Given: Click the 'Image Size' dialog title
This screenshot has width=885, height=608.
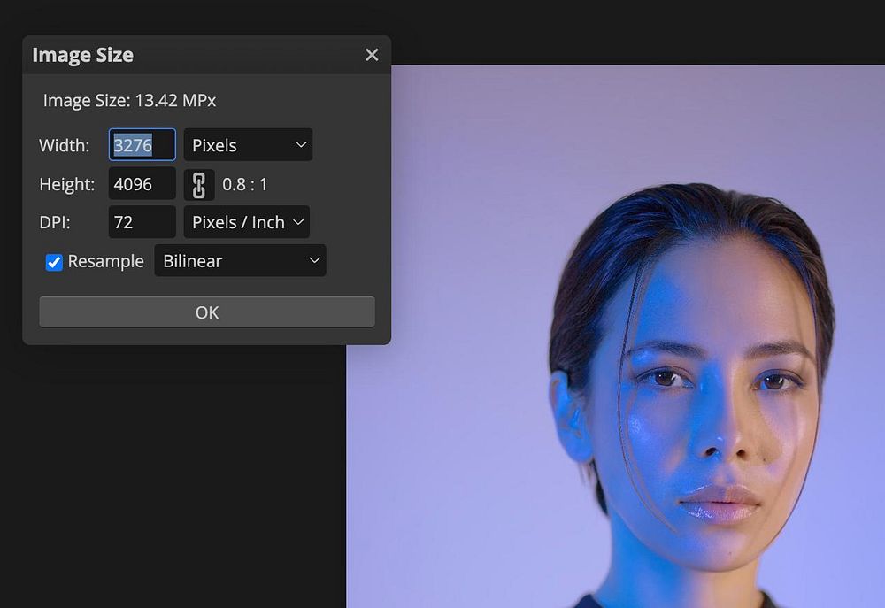Looking at the screenshot, I should (x=83, y=55).
